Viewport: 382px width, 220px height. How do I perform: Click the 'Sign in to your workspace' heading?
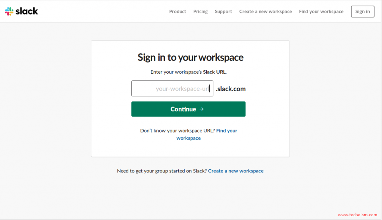[190, 57]
